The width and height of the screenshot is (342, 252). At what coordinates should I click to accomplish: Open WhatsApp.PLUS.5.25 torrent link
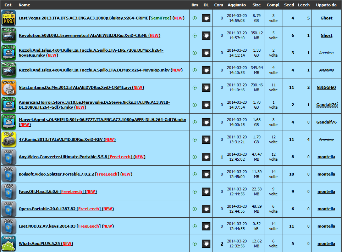click(x=46, y=244)
